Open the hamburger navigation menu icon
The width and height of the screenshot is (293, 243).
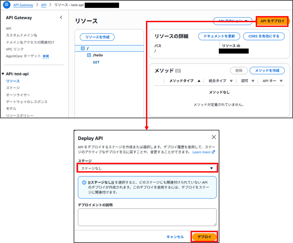click(x=7, y=5)
